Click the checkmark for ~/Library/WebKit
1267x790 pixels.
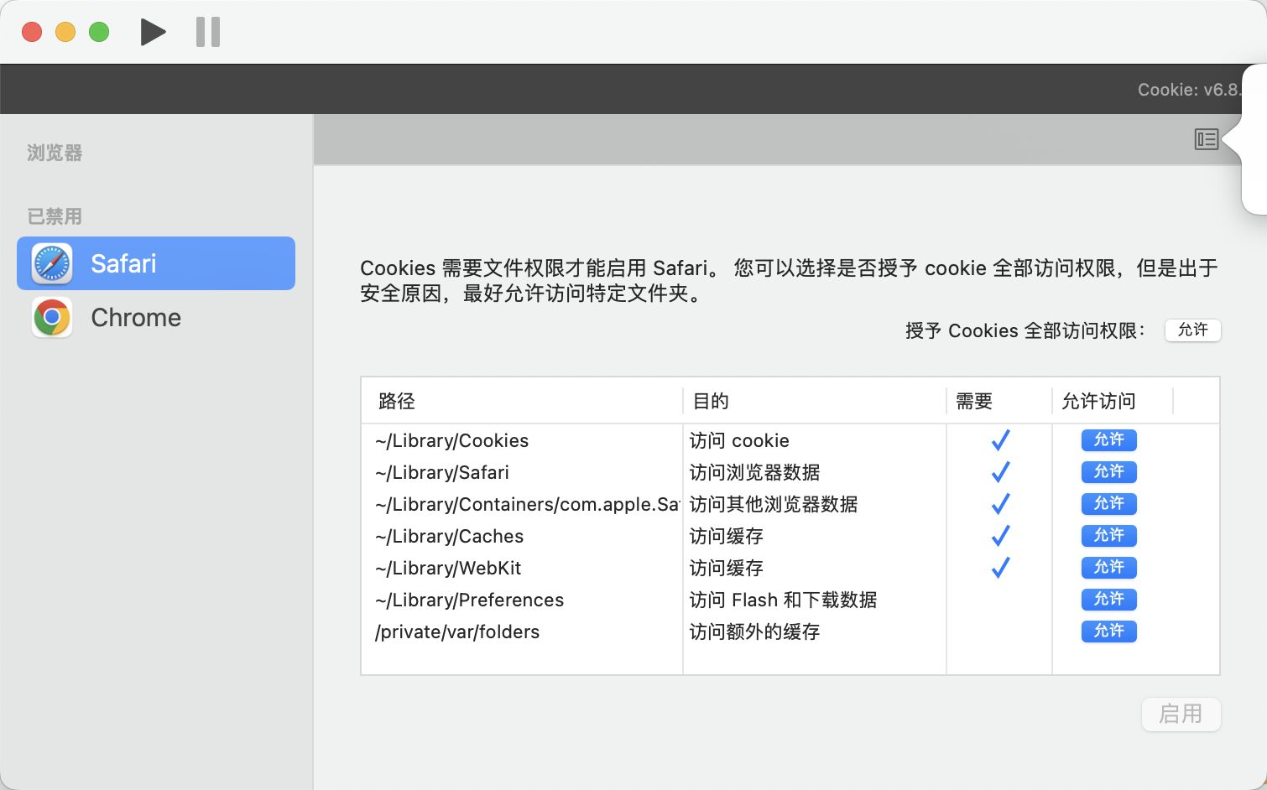[1000, 568]
